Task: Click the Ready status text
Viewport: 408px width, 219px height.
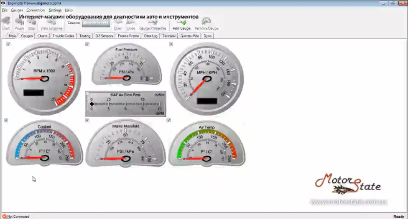Action: tap(398, 216)
